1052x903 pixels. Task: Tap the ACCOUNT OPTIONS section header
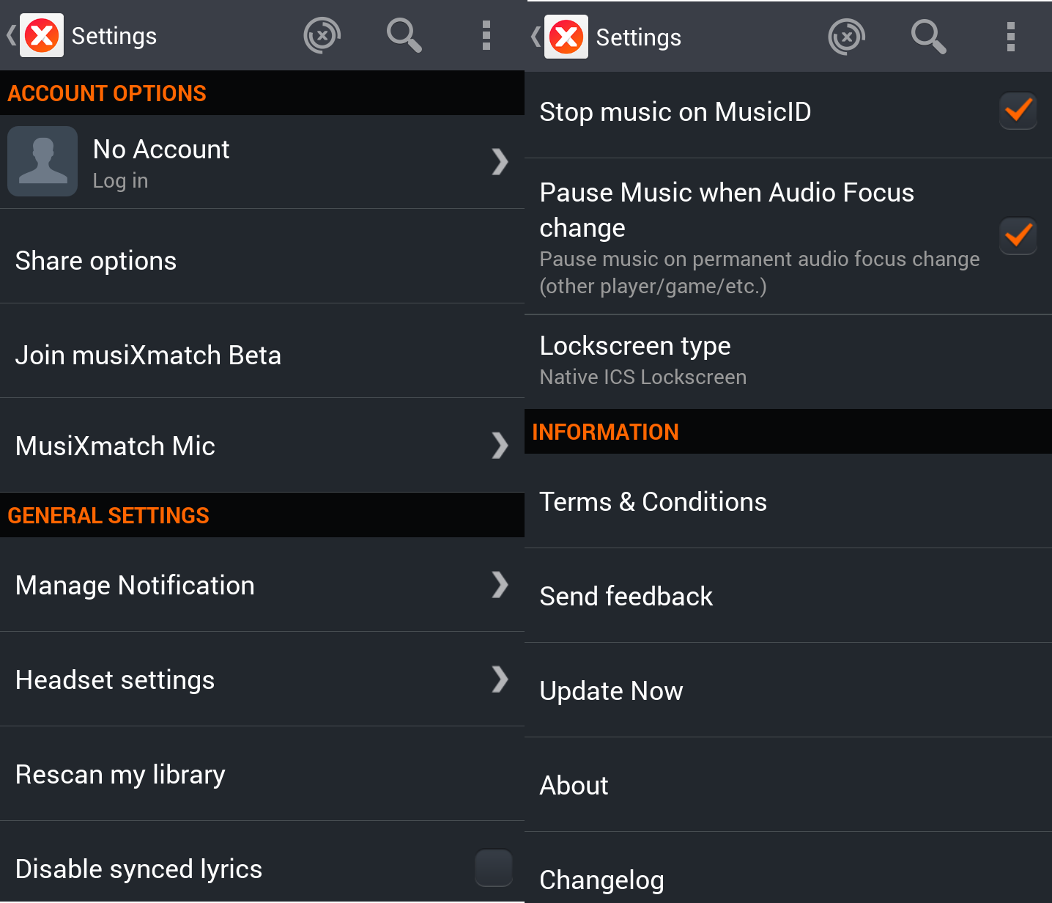coord(262,93)
